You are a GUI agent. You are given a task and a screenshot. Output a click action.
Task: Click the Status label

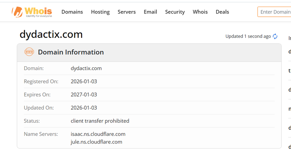click(x=32, y=121)
